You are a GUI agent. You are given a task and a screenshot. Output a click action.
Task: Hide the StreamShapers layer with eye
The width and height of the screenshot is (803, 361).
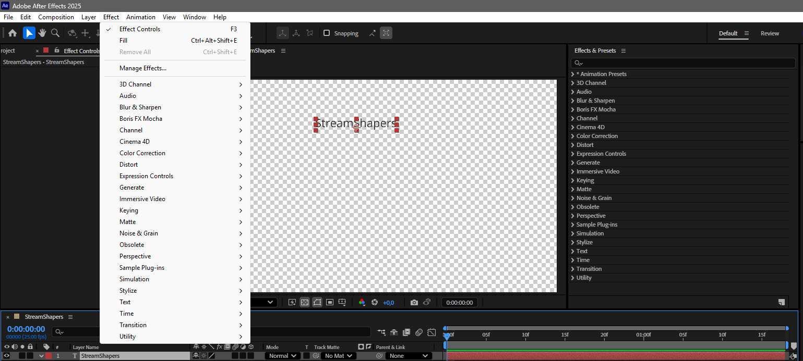(x=7, y=356)
